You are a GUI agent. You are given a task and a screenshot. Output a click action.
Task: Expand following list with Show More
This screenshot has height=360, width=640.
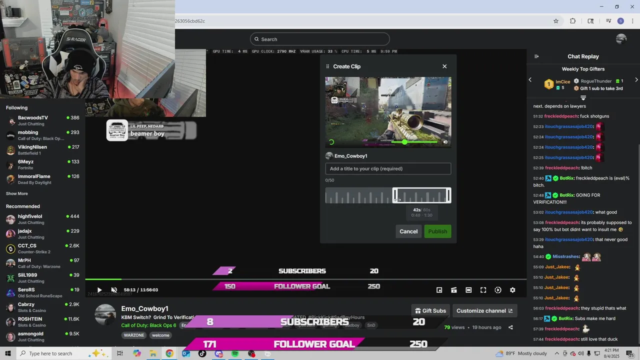17,193
